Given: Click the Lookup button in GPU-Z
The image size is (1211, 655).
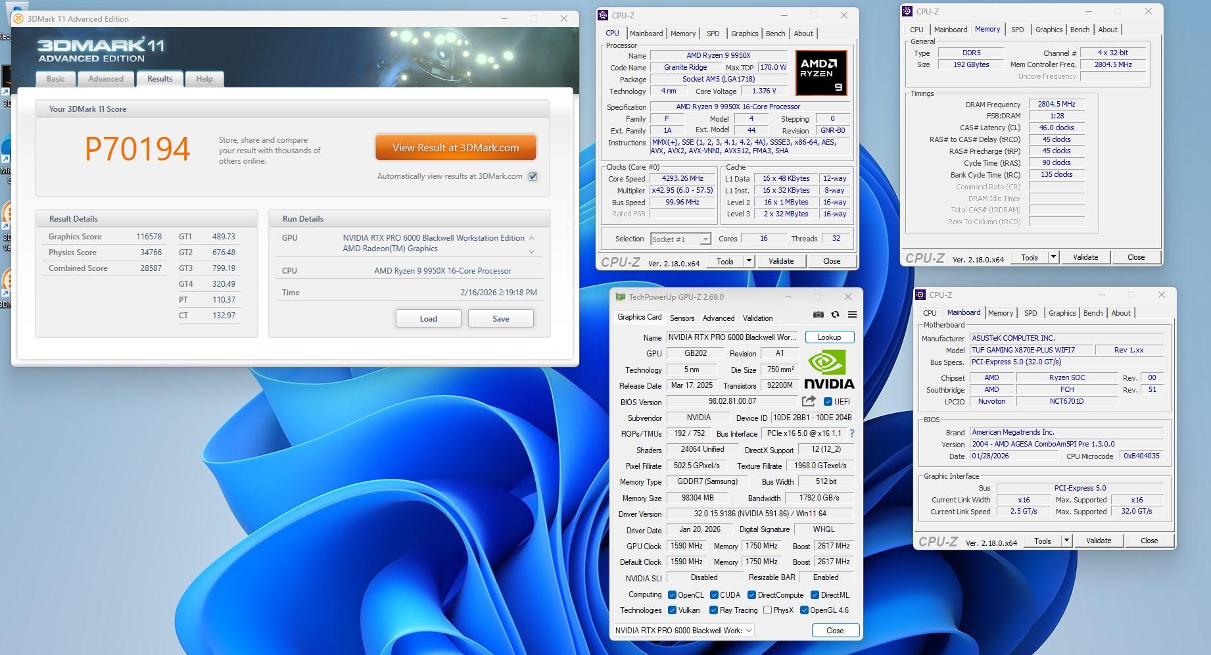Looking at the screenshot, I should tap(829, 337).
